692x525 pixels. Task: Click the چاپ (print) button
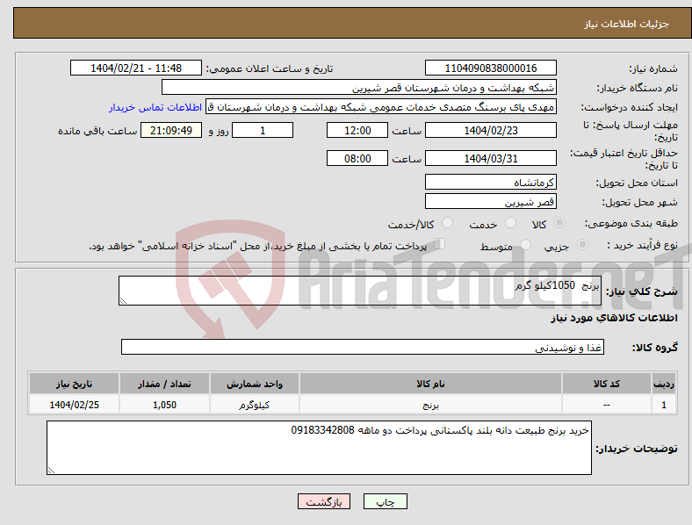click(385, 501)
